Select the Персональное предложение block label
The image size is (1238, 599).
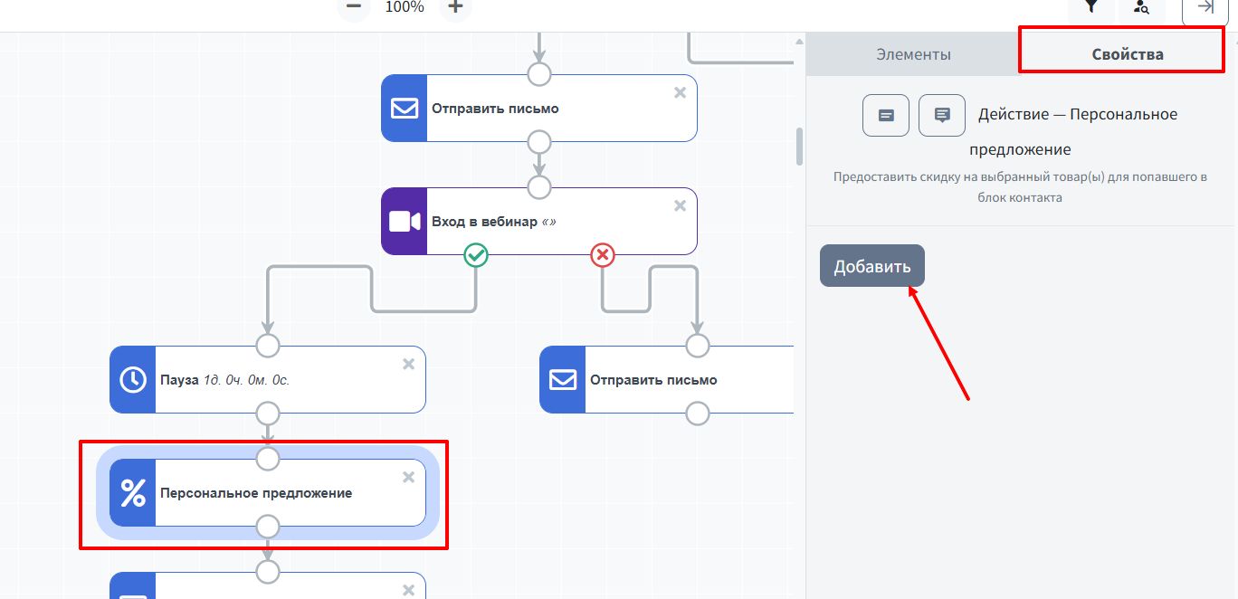click(x=256, y=493)
